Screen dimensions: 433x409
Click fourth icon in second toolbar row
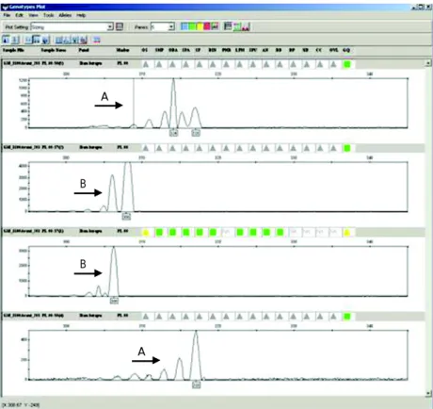(37, 40)
